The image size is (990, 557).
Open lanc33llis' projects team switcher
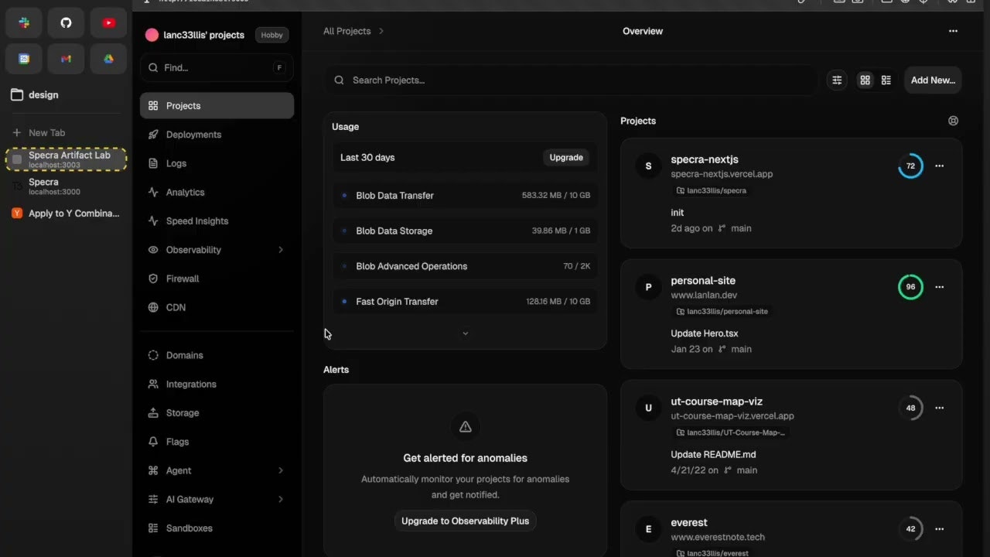195,35
